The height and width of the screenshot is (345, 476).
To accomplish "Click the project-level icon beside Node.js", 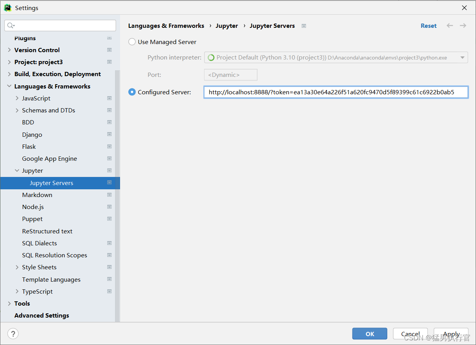I will pyautogui.click(x=109, y=207).
